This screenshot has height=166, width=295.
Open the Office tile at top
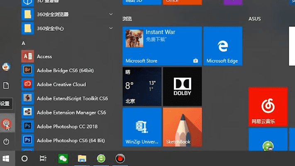point(182,2)
